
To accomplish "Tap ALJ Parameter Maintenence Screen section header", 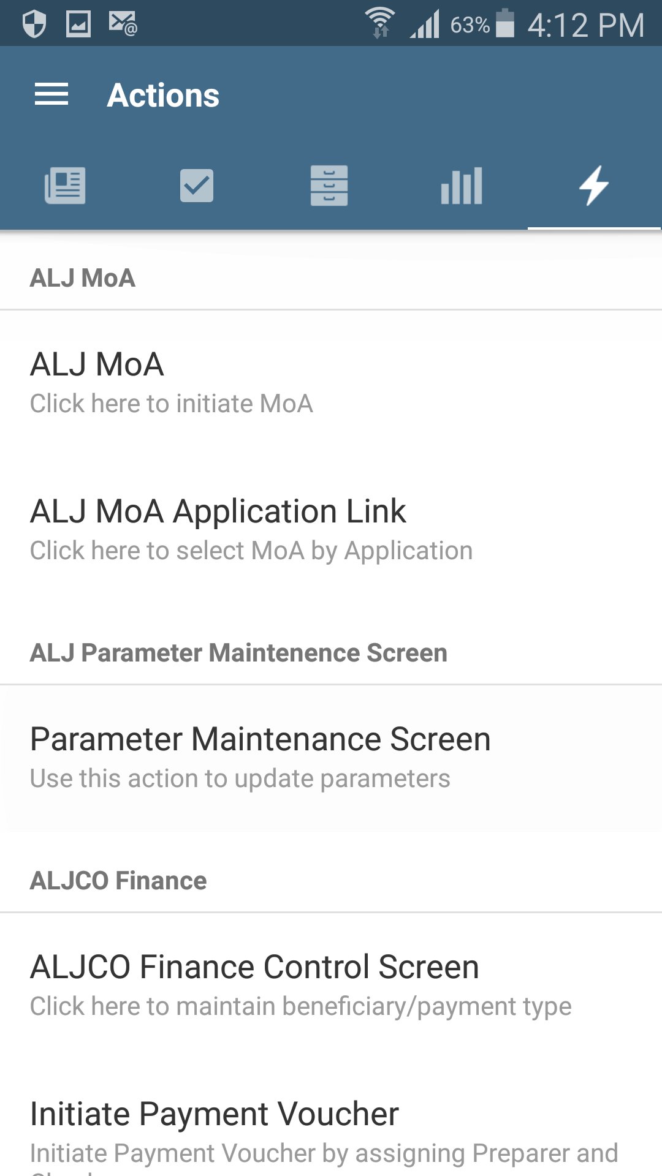I will 238,653.
